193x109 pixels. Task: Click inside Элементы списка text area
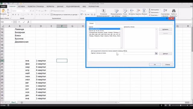pos(140,38)
